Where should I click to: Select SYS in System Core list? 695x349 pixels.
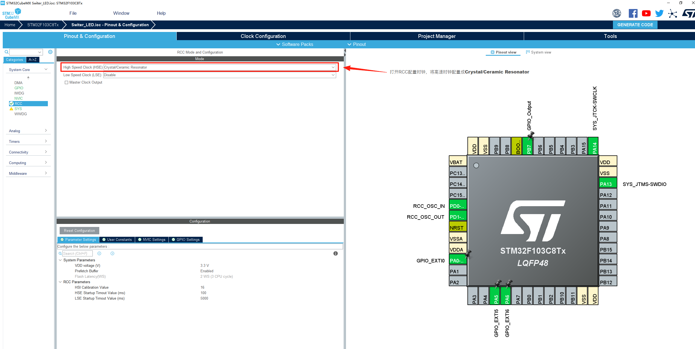coord(18,109)
